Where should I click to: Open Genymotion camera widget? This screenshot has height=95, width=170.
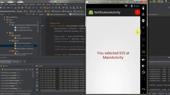click(143, 21)
